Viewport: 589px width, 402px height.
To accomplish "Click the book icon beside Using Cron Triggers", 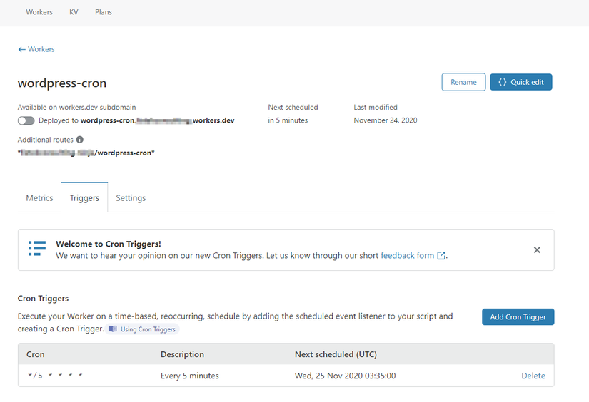I will (x=113, y=329).
